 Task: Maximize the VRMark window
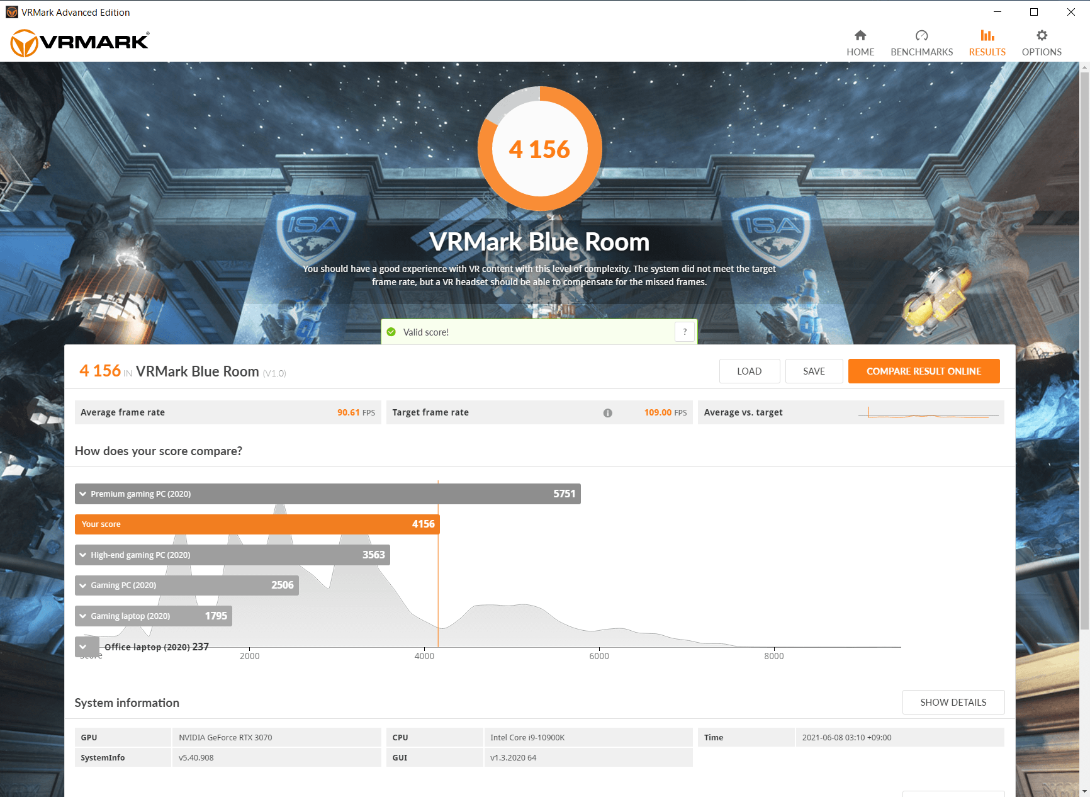pyautogui.click(x=1034, y=12)
